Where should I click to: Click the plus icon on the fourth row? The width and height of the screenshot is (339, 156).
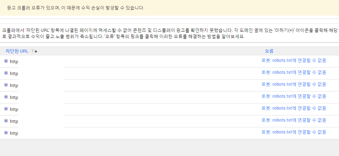point(6,97)
